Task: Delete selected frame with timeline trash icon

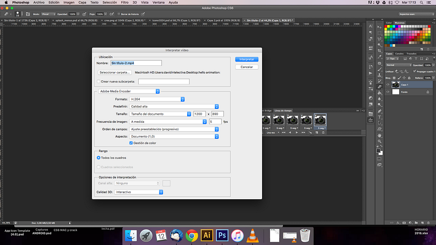Action: point(323,132)
